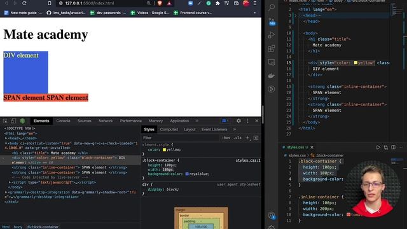
Task: Open VS Code Search in activity bar
Action: tap(272, 8)
